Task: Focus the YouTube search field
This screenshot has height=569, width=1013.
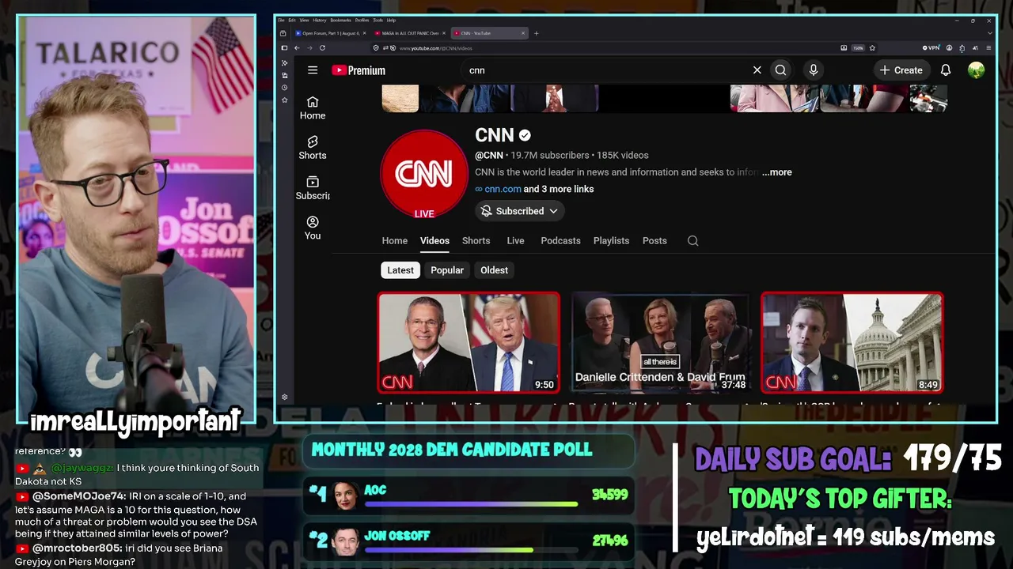Action: [x=605, y=70]
